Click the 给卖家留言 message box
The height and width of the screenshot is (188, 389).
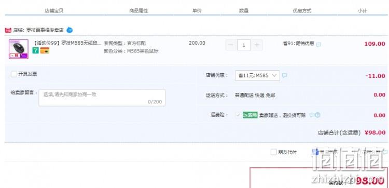(102, 98)
